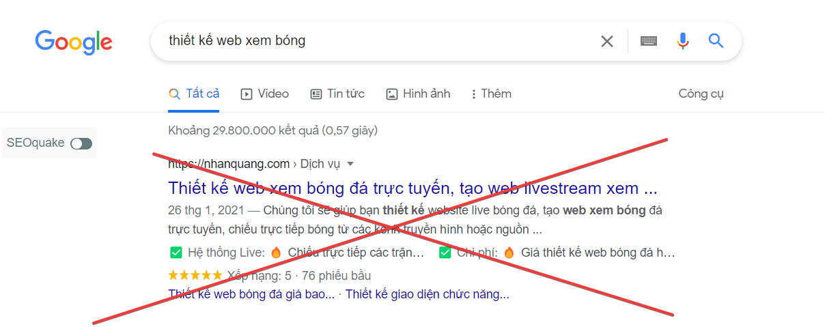Click the Video tab play icon
825x327 pixels.
[247, 94]
